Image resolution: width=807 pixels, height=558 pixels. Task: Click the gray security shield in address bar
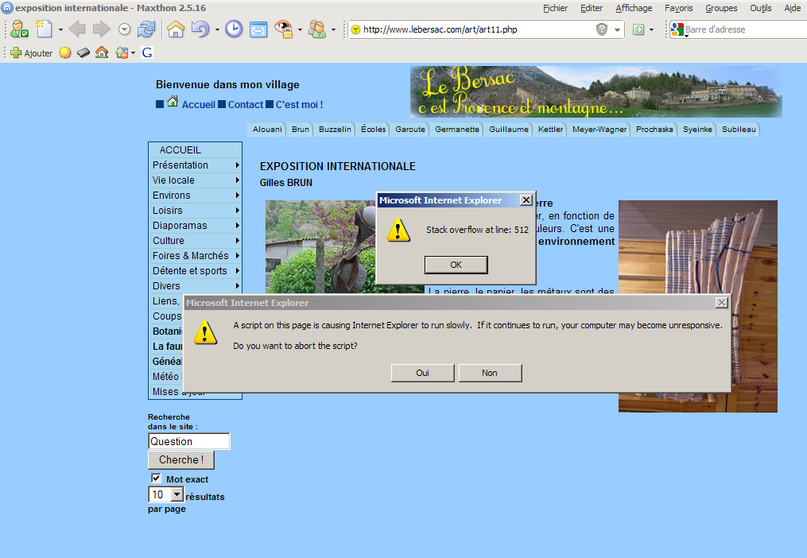[x=602, y=29]
